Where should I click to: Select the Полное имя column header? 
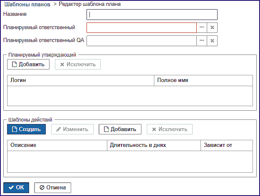pyautogui.click(x=203, y=80)
